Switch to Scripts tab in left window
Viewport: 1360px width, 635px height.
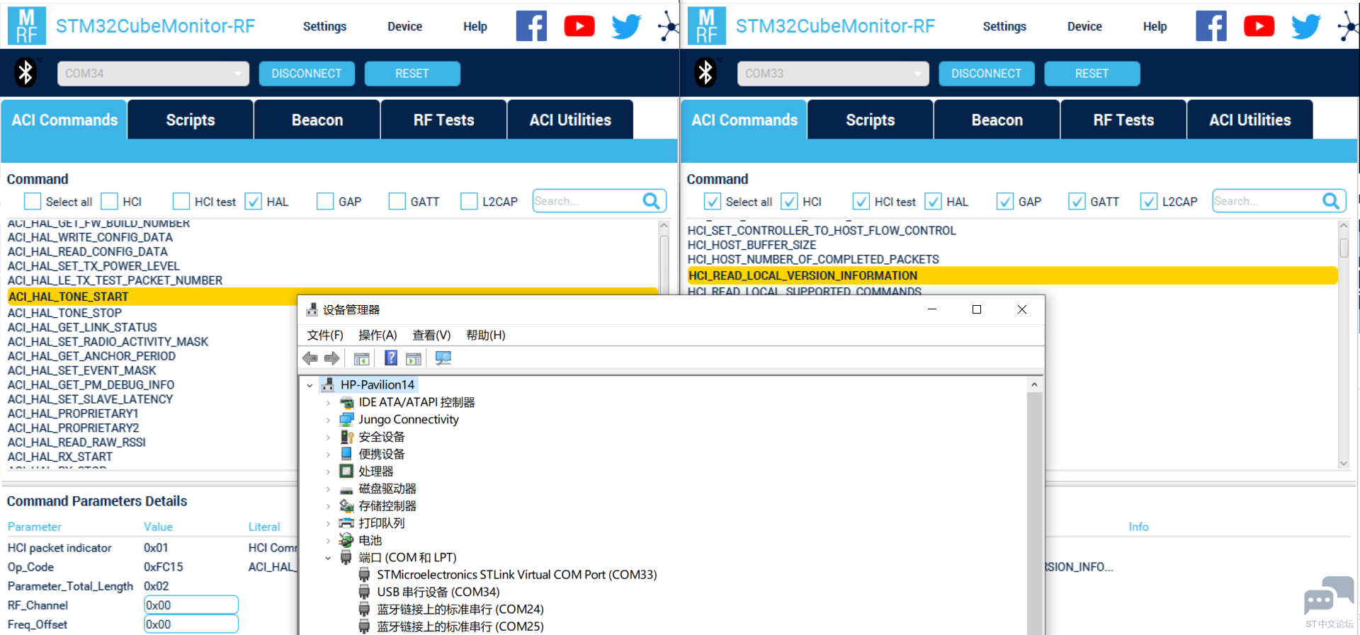191,120
